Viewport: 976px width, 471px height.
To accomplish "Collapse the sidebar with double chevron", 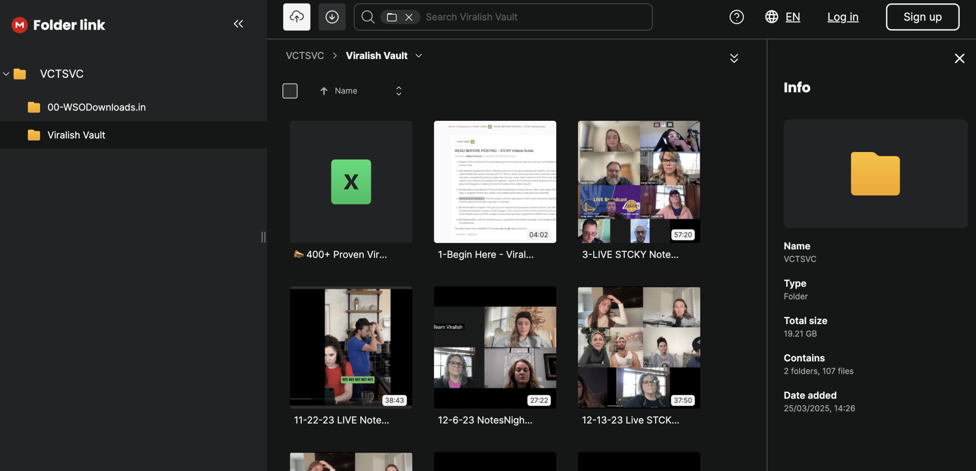I will pos(238,24).
